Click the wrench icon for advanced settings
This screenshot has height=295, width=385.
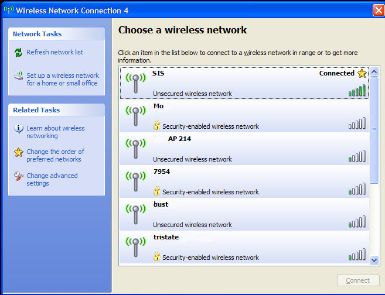point(19,176)
